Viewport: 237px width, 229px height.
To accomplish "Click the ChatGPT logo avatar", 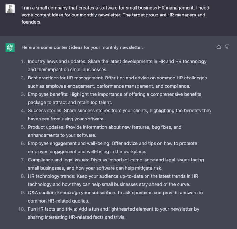I will (x=10, y=47).
